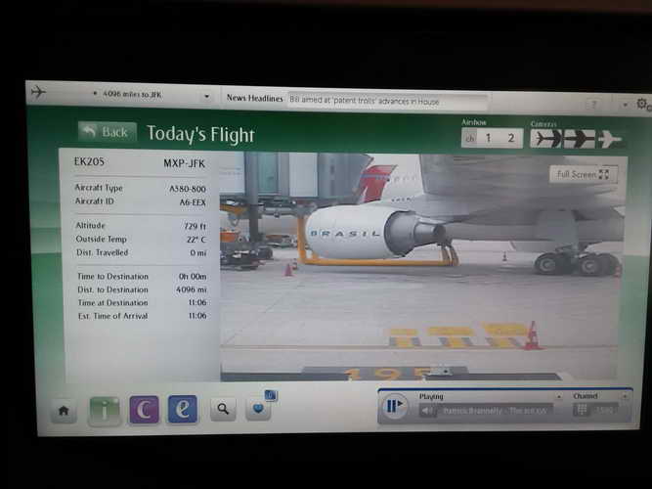The image size is (652, 489).
Task: Mute audio with the speaker icon
Action: tap(427, 411)
